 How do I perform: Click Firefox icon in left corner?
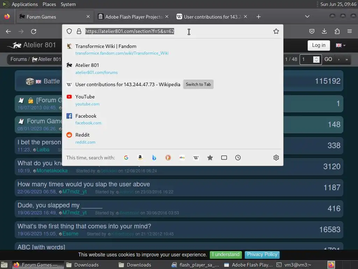[7, 16]
